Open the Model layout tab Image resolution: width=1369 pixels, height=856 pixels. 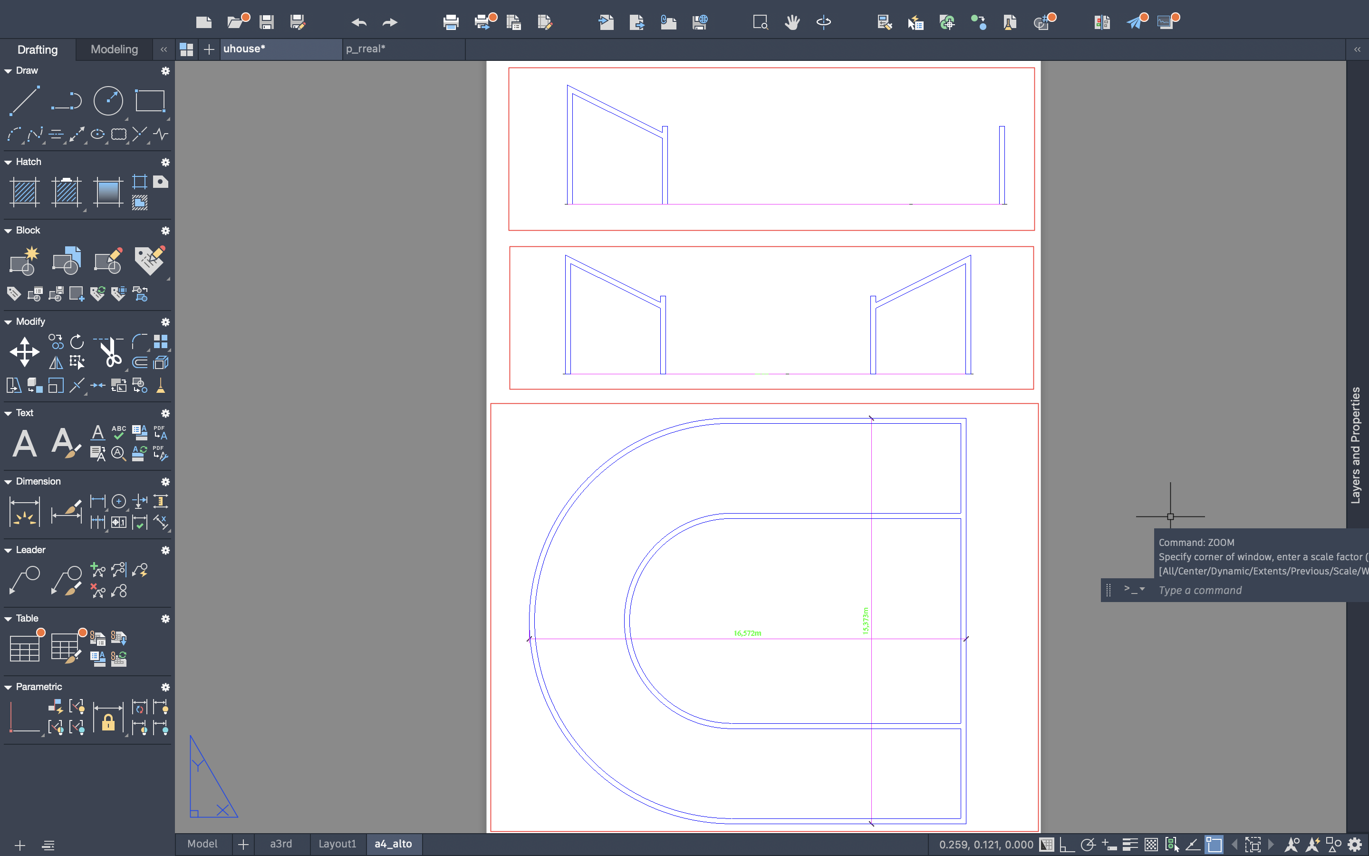pos(202,844)
